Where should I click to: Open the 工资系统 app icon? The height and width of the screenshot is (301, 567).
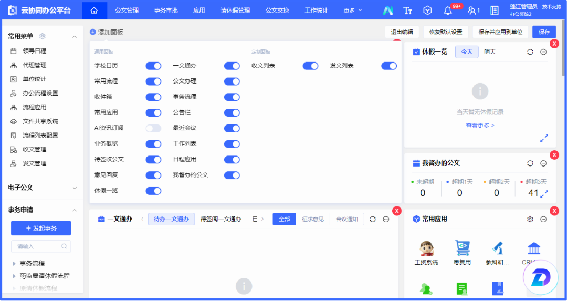pos(426,248)
